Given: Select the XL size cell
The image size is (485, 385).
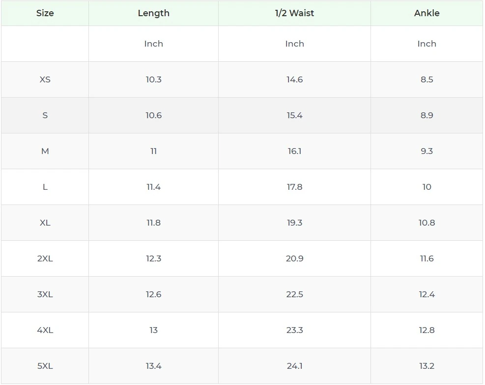Looking at the screenshot, I should 45,223.
